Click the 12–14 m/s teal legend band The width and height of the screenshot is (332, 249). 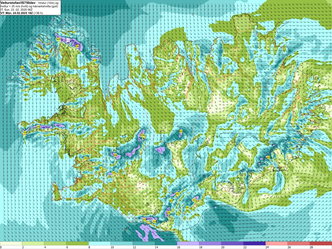[144, 244]
